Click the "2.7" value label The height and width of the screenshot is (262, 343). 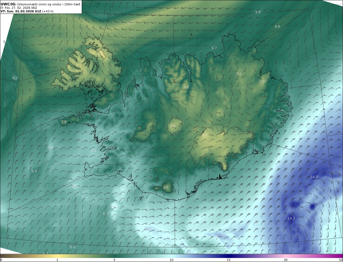131,23
